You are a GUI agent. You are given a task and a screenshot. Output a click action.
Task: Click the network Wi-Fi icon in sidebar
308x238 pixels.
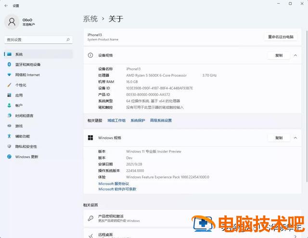coord(9,75)
